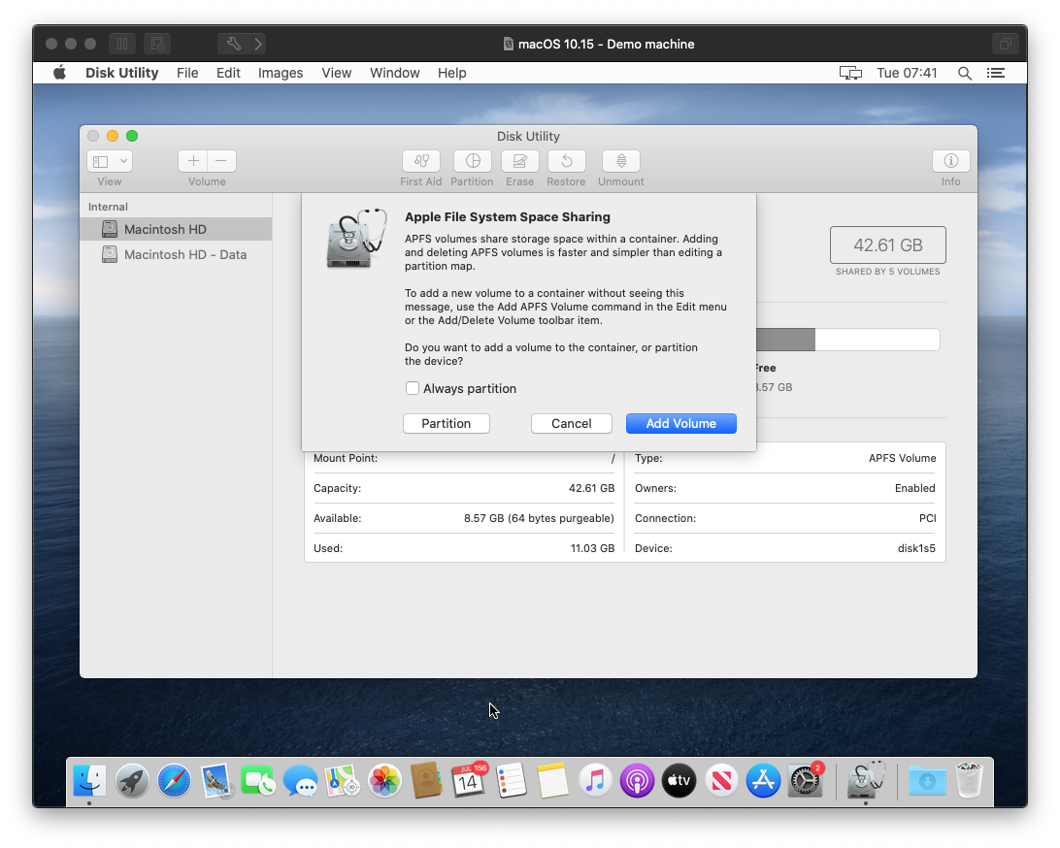Select Macintosh HD in the sidebar

point(176,229)
